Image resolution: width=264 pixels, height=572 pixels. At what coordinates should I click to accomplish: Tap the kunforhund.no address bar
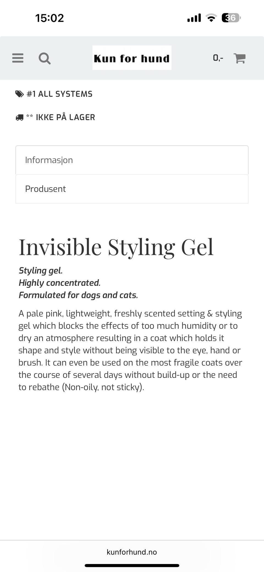pyautogui.click(x=132, y=552)
